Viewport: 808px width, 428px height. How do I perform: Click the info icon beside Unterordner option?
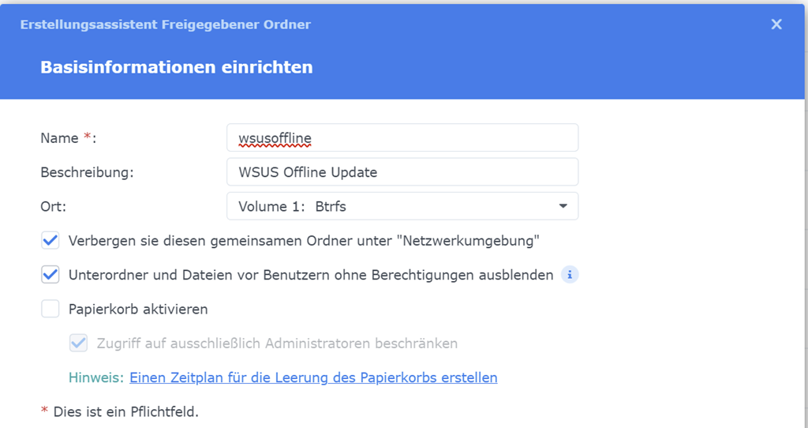(x=570, y=275)
